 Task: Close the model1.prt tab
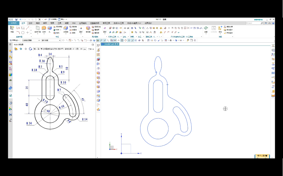[x=118, y=44]
